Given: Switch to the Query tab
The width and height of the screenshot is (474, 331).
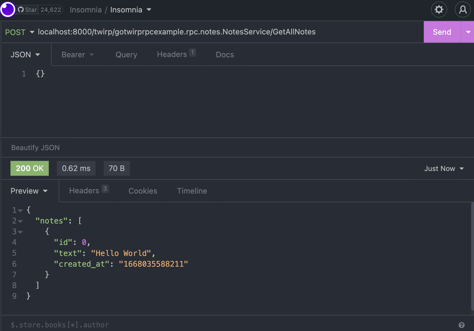Looking at the screenshot, I should point(126,55).
